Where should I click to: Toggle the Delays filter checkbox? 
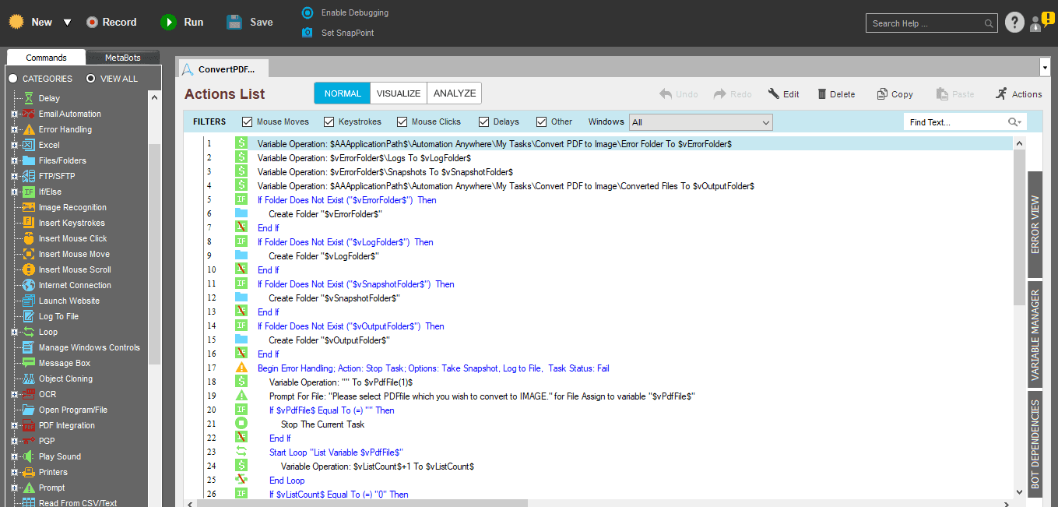click(484, 121)
